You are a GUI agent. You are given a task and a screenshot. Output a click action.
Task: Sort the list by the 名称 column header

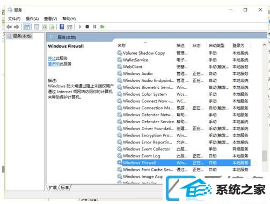coord(122,46)
